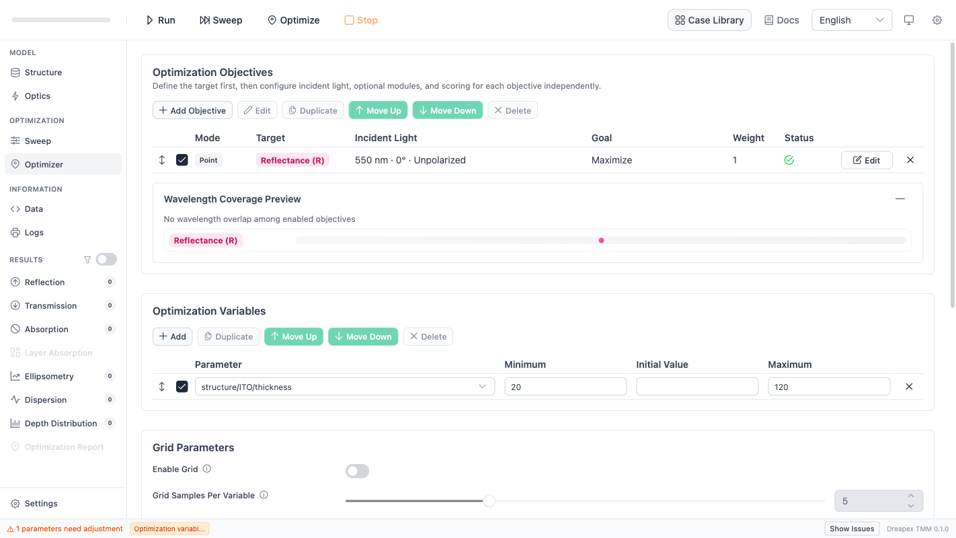Uncheck the Reflectance objective checkbox
This screenshot has width=956, height=538.
click(x=182, y=160)
